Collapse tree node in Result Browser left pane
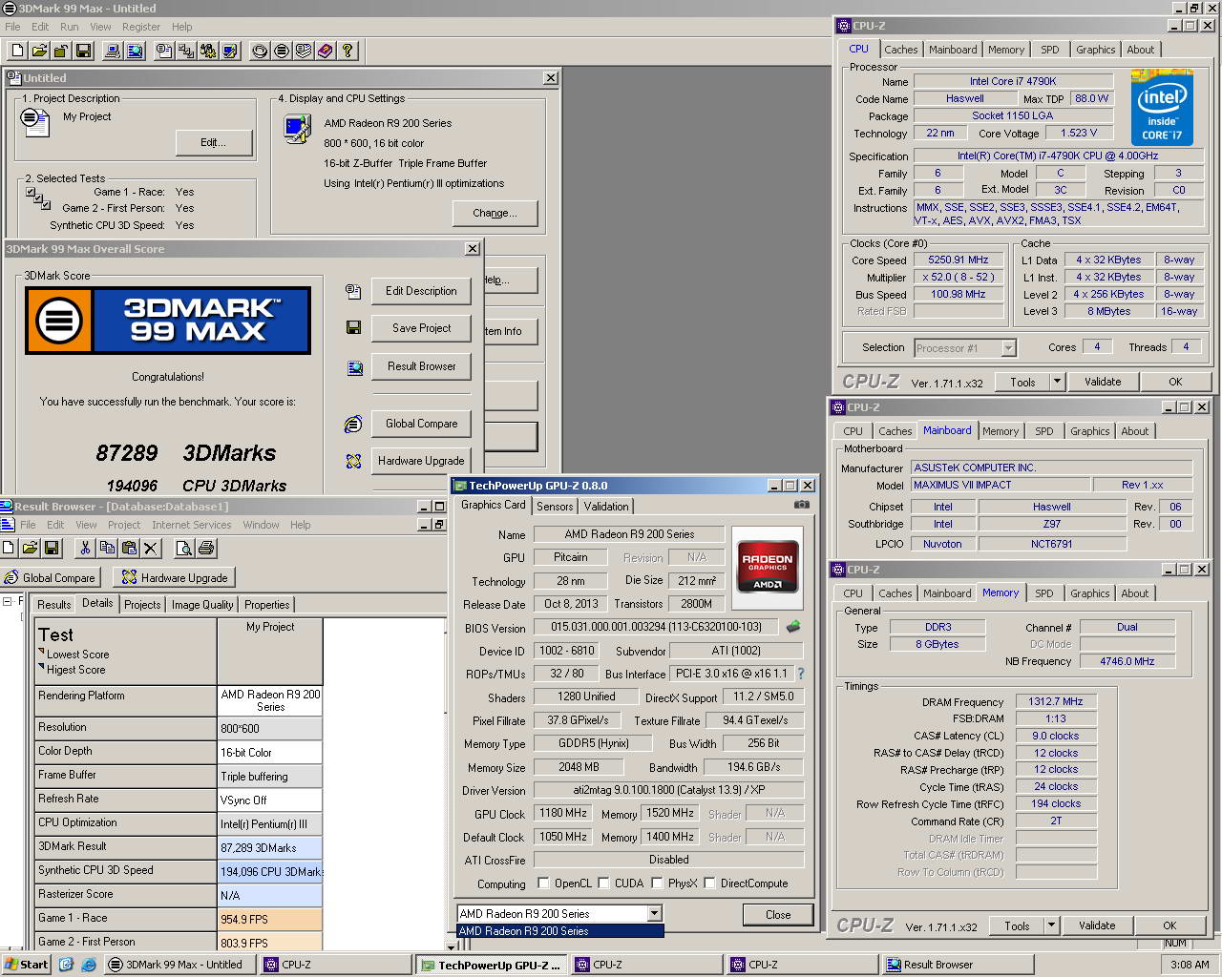Screen dimensions: 1222x977 pyautogui.click(x=7, y=601)
